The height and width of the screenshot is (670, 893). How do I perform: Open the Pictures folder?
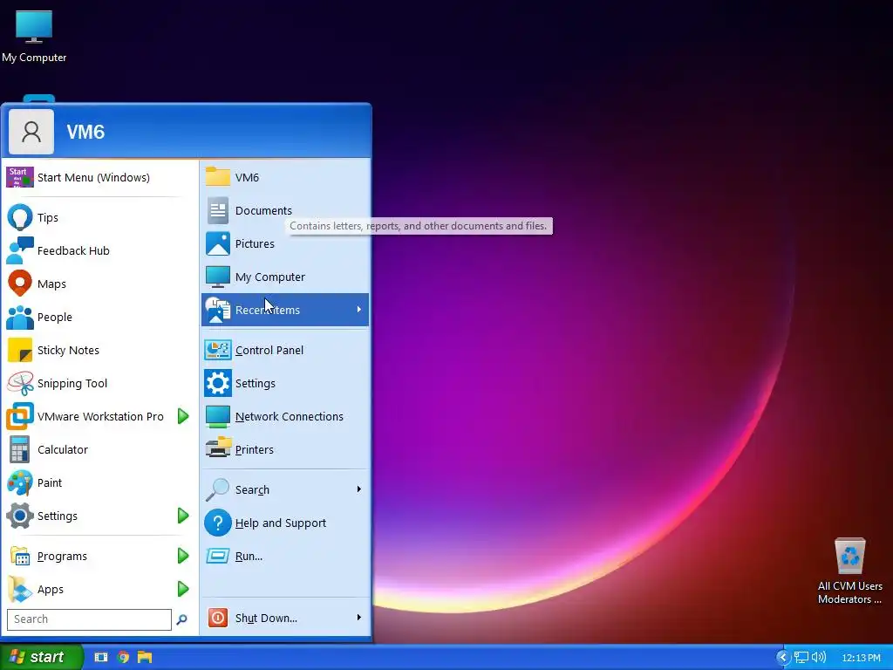(285, 244)
